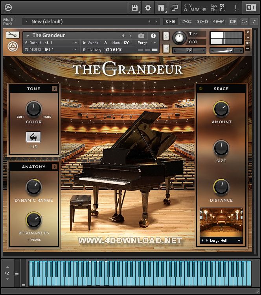Go to previous instrument in The Grandeur header
261x295 pixels.
tap(123, 35)
